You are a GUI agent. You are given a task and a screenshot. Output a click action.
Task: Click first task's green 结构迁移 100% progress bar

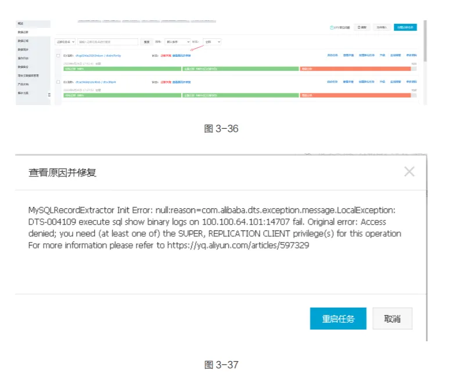point(123,69)
